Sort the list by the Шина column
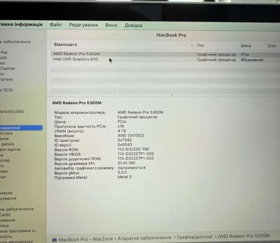This screenshot has width=280, height=243. tap(246, 45)
